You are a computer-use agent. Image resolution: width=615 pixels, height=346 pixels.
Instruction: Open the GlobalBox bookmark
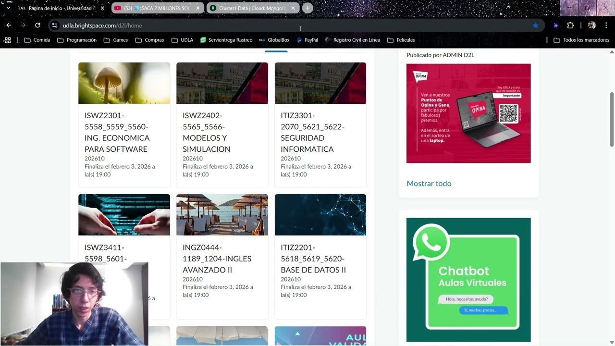274,40
